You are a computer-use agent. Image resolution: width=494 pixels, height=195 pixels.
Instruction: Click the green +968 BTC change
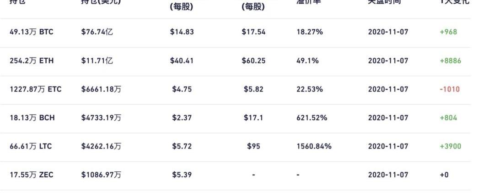[x=448, y=32]
